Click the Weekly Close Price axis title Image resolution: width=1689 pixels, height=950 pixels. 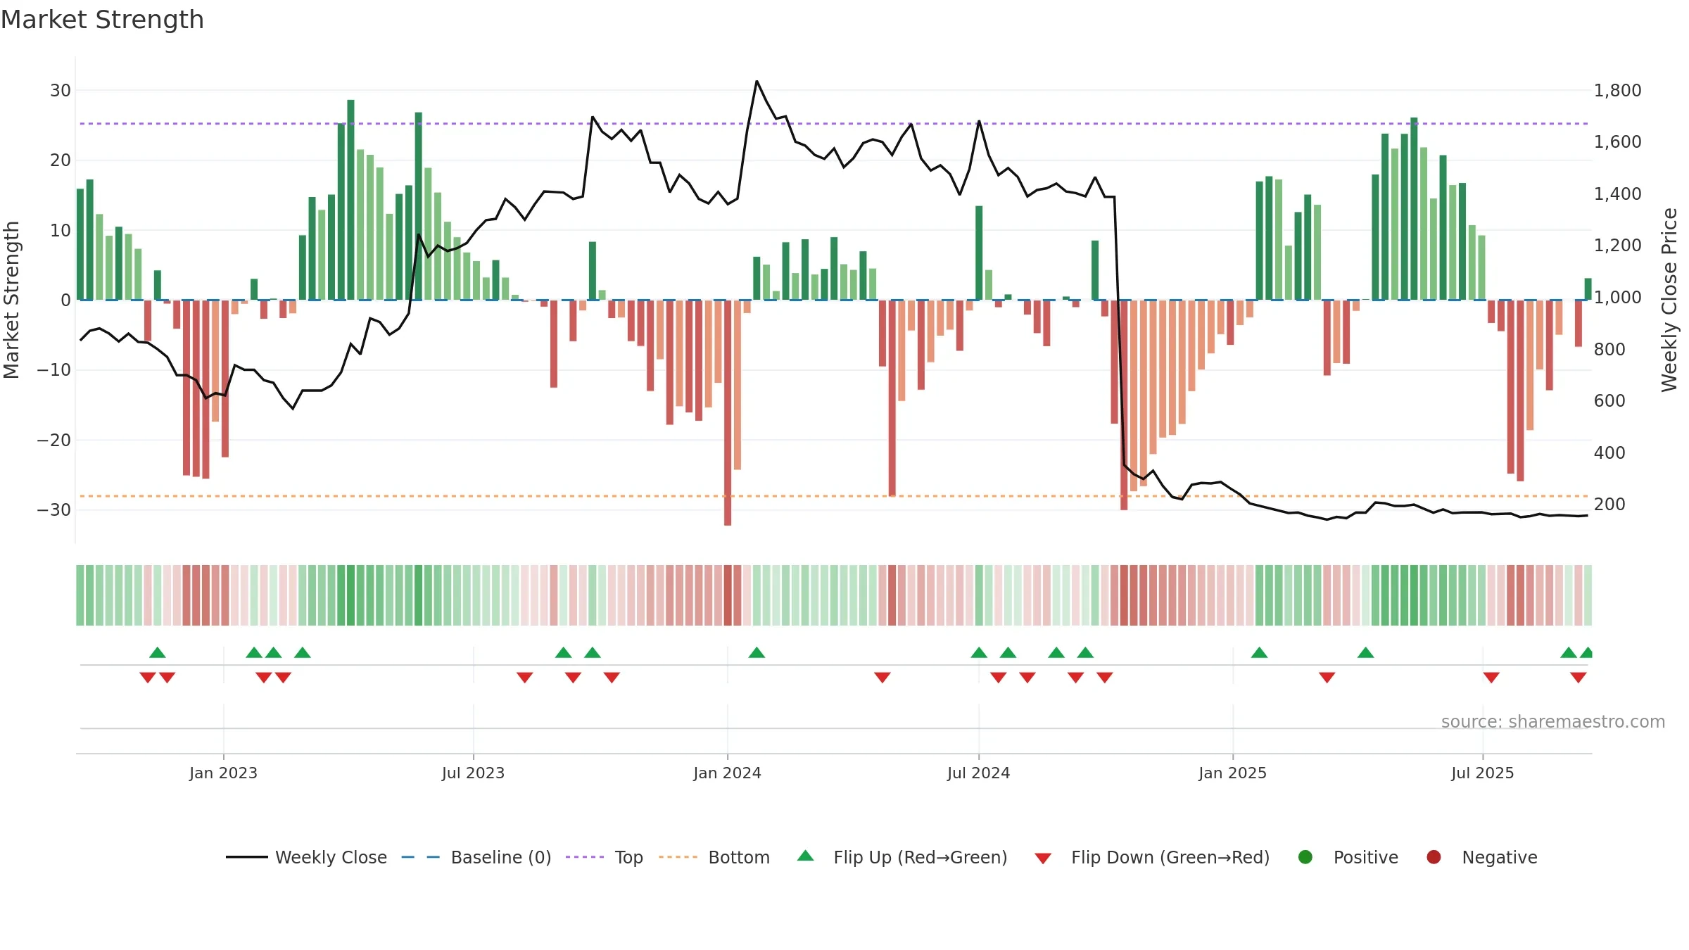tap(1669, 300)
